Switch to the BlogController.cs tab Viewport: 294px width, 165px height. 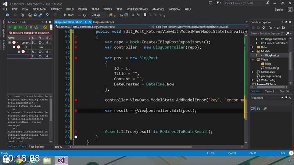pos(103,22)
